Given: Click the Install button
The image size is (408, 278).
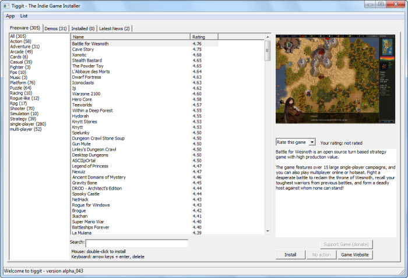Looking at the screenshot, I should (290, 255).
